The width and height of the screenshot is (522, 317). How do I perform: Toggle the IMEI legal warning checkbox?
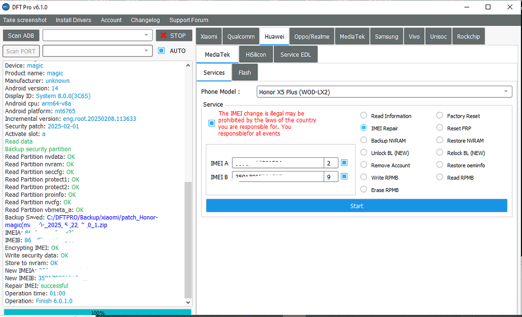pyautogui.click(x=212, y=123)
